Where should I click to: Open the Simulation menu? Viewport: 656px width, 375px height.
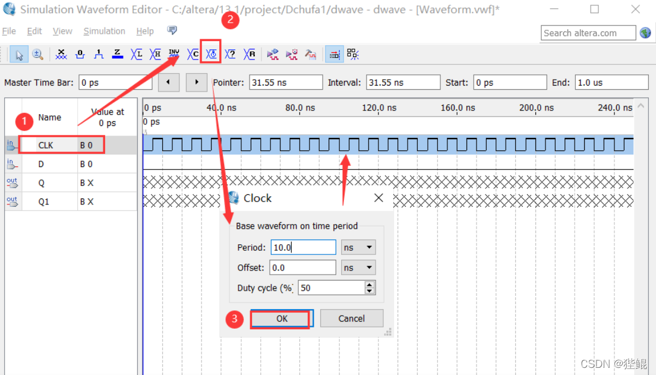tap(104, 31)
